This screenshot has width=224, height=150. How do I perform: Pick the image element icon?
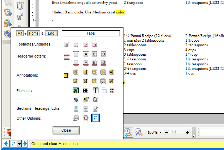point(75,91)
